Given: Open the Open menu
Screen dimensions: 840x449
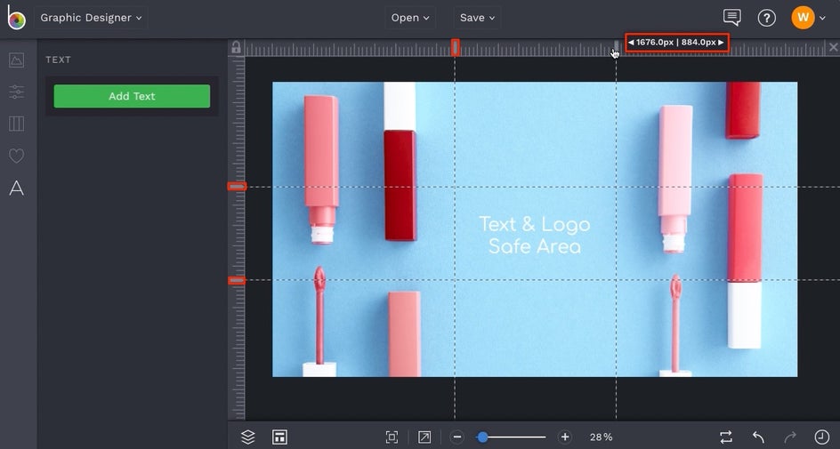Looking at the screenshot, I should [410, 18].
